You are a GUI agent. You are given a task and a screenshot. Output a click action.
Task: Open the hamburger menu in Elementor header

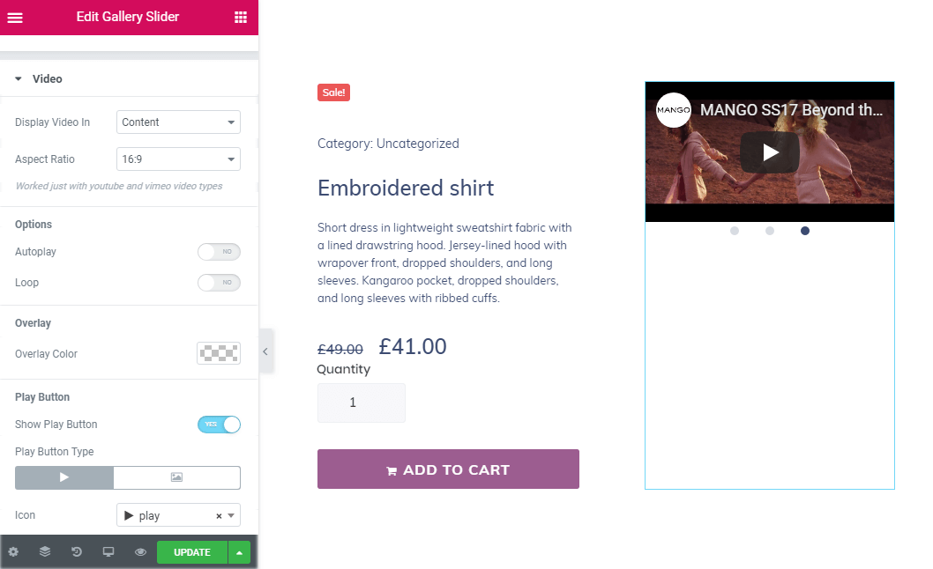point(15,18)
